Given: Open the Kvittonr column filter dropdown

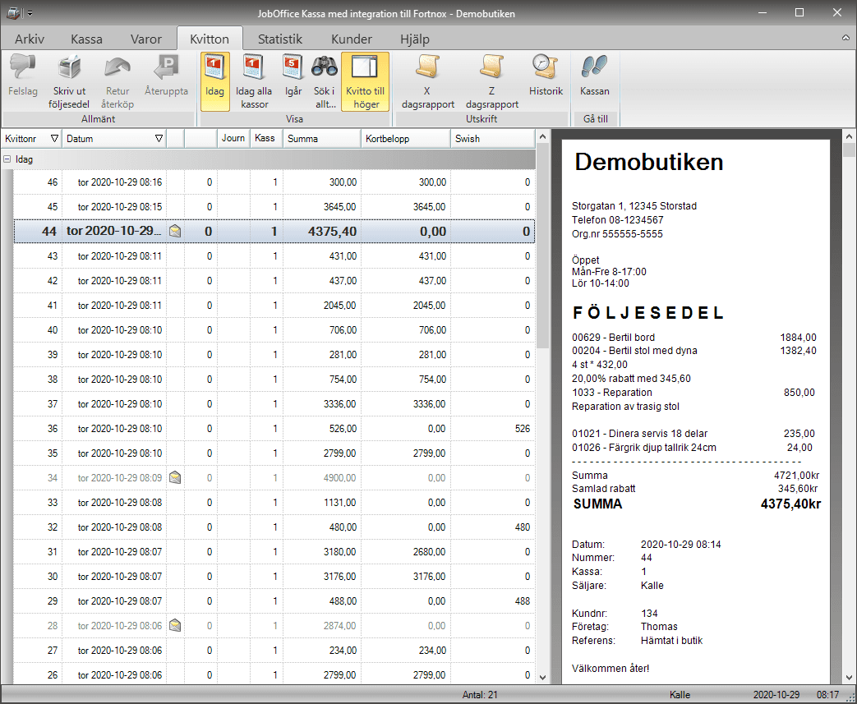Looking at the screenshot, I should pyautogui.click(x=54, y=138).
